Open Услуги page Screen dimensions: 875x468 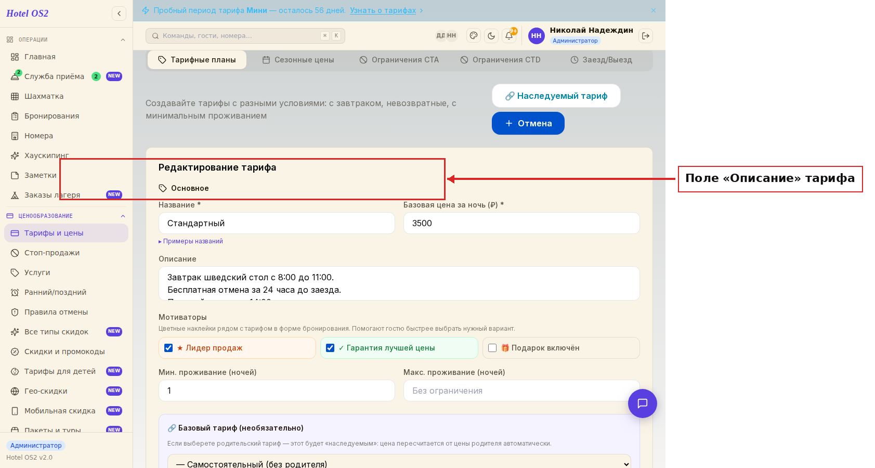pos(66,272)
